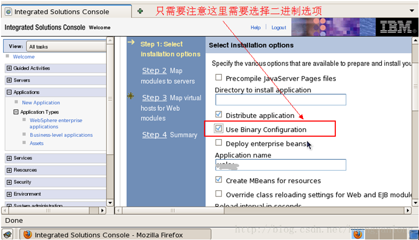Enable Override class reloading settings checkbox
The width and height of the screenshot is (419, 240).
[x=219, y=194]
